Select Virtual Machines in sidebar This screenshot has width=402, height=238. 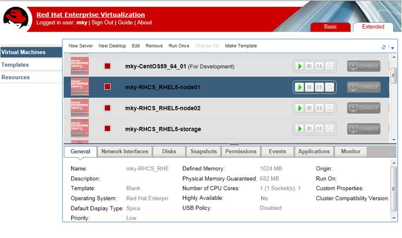coord(31,52)
